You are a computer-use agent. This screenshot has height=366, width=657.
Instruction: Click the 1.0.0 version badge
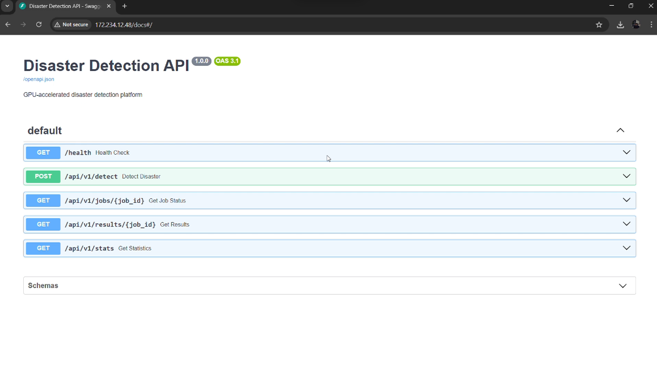point(202,61)
